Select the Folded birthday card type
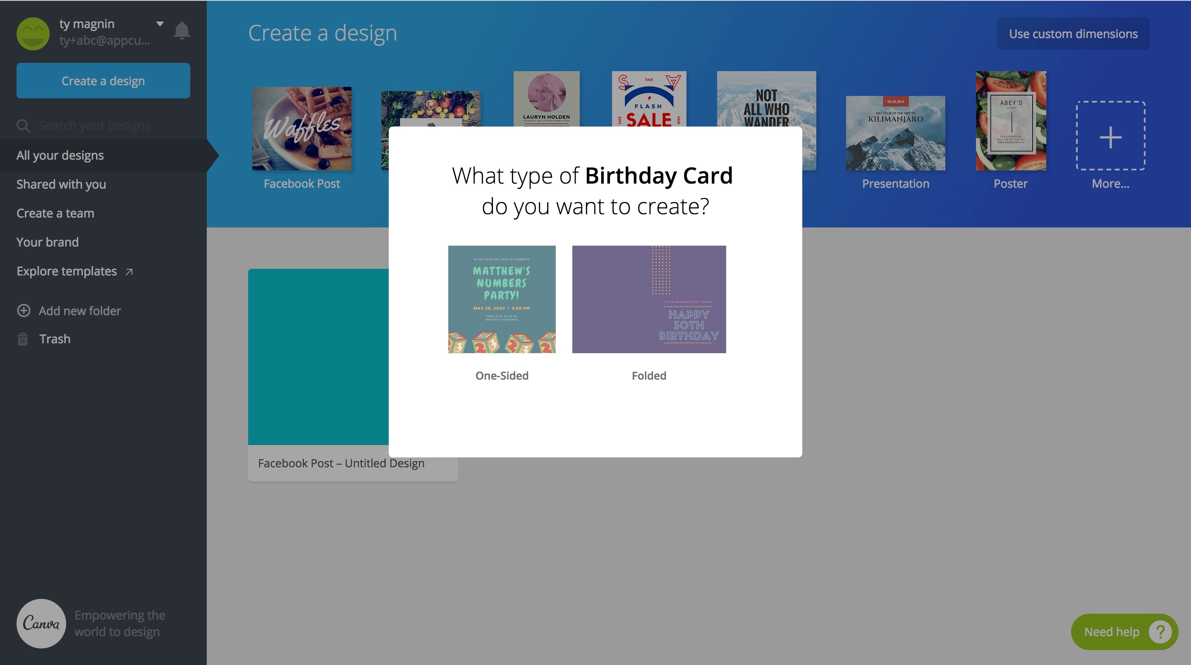The height and width of the screenshot is (665, 1191). (x=649, y=299)
